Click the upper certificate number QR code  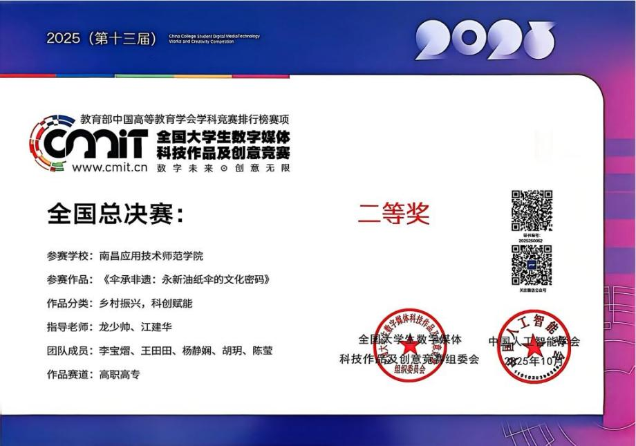(531, 210)
